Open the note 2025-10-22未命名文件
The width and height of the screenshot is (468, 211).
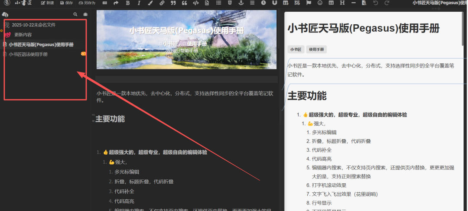click(34, 25)
